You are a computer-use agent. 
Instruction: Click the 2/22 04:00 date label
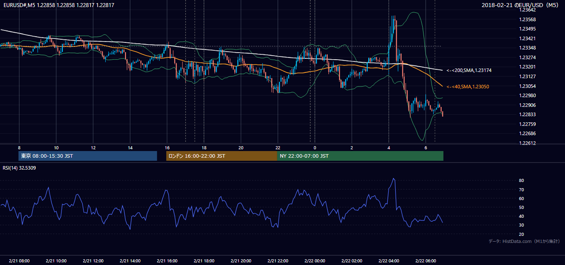tap(389, 261)
